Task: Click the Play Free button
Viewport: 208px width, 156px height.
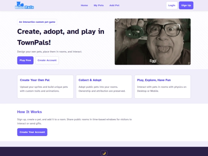Action: click(x=25, y=60)
